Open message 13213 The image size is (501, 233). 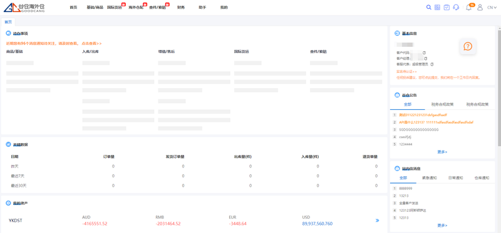click(x=404, y=196)
